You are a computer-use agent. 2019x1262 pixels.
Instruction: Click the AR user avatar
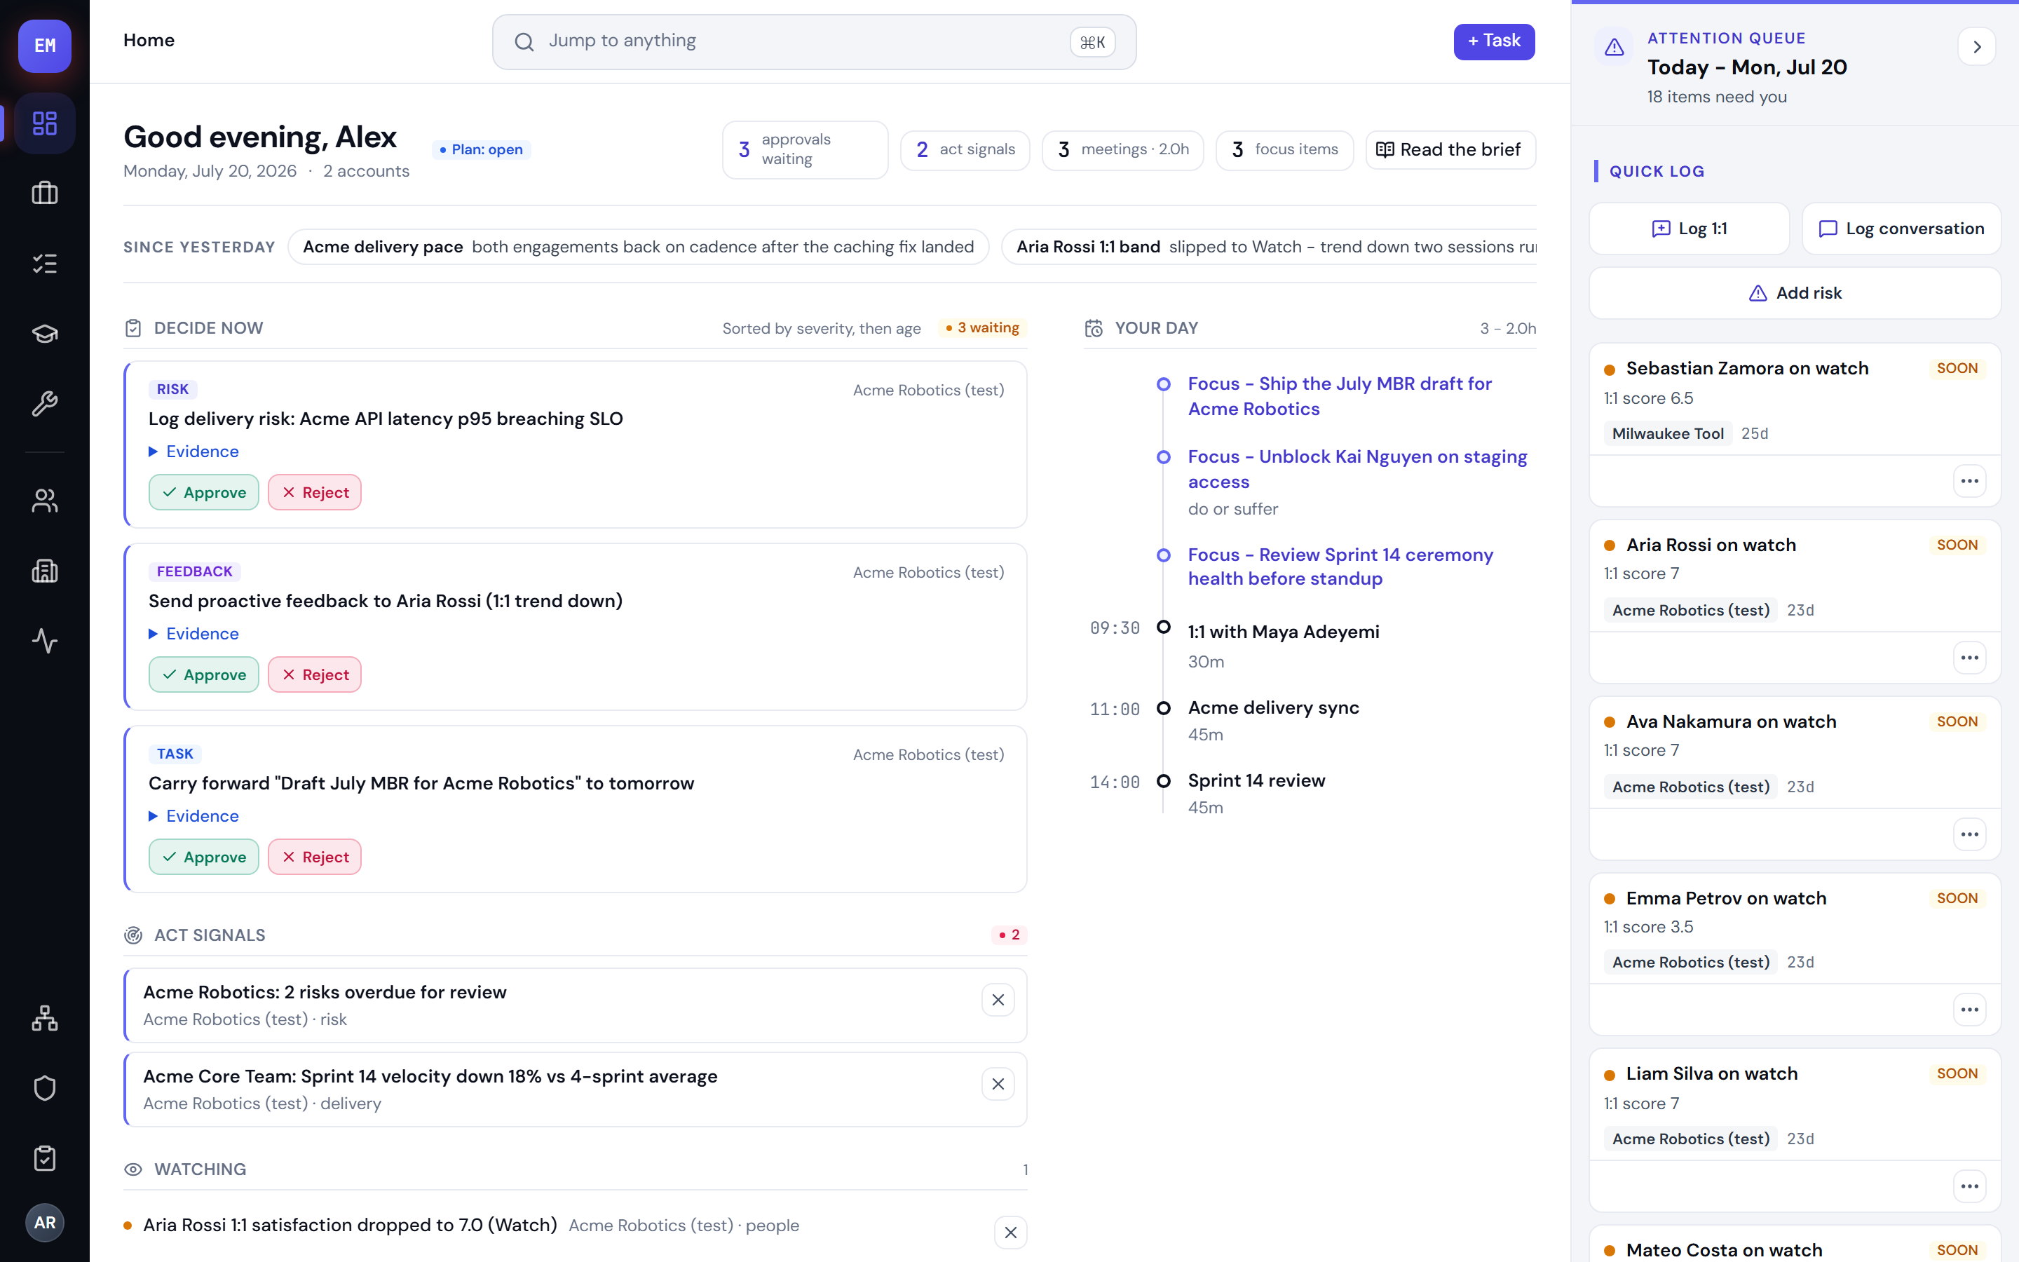pos(44,1223)
